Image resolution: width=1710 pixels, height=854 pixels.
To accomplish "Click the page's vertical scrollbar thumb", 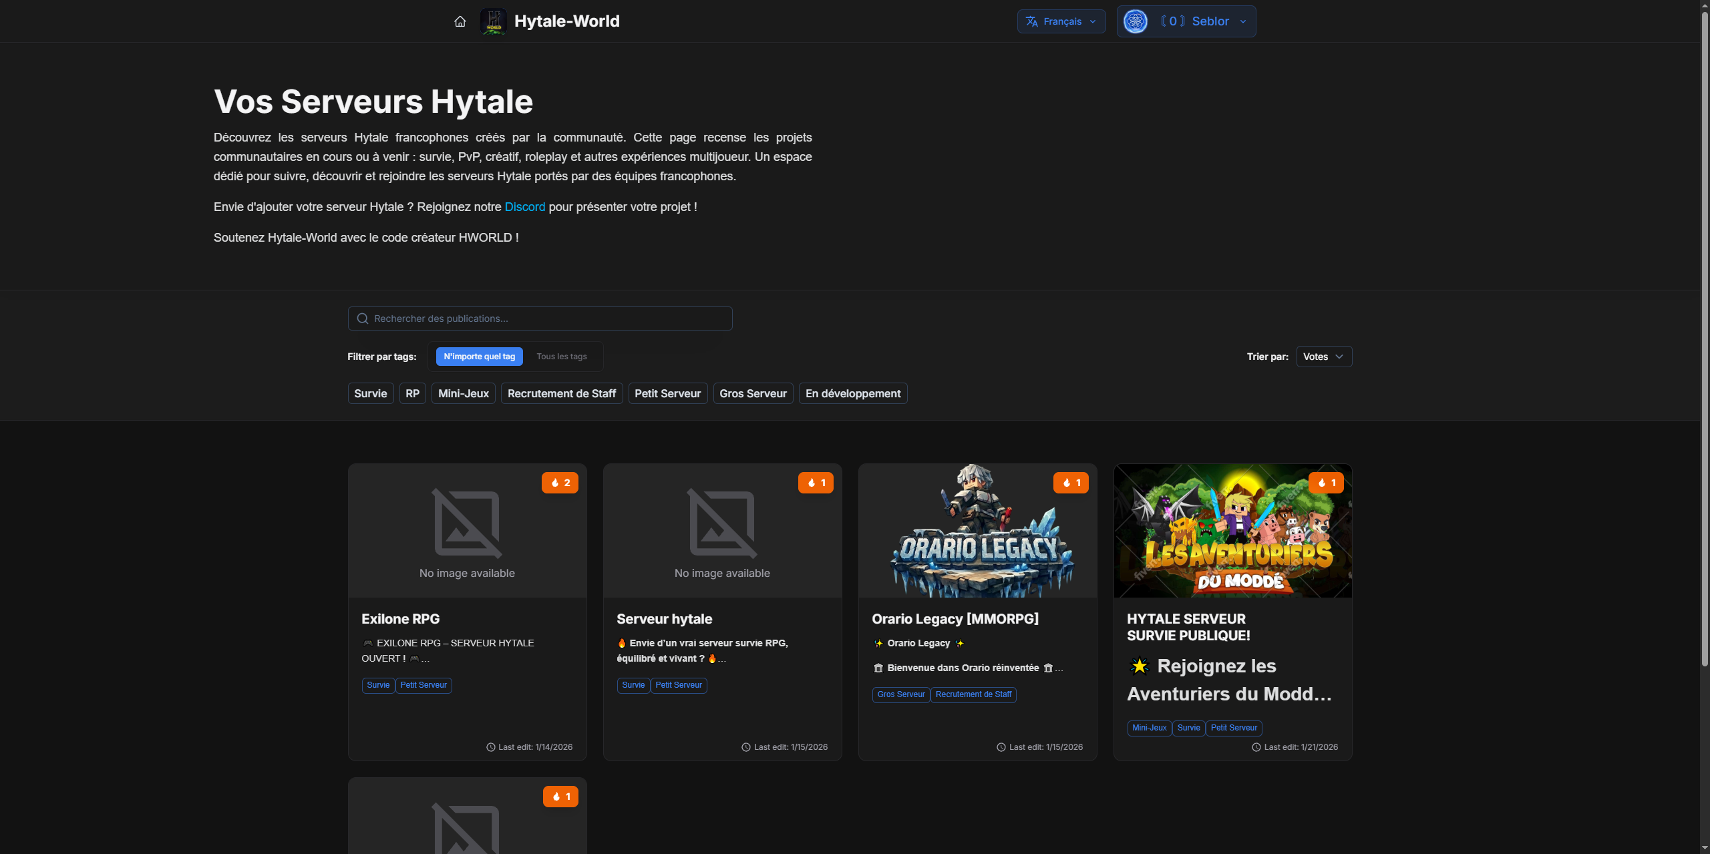I will point(1705,339).
